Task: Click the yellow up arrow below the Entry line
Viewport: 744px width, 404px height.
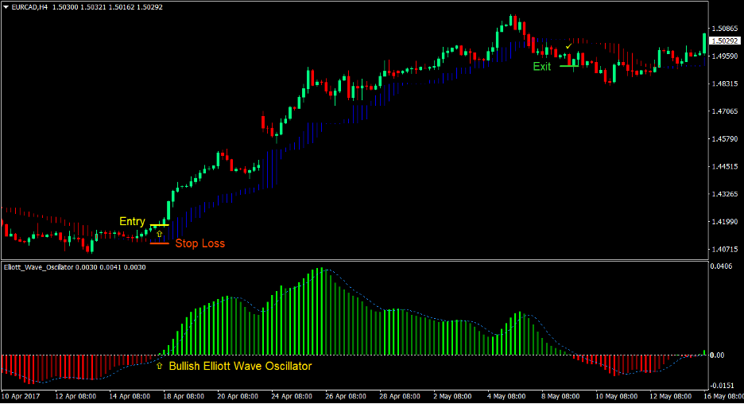Action: pos(160,234)
